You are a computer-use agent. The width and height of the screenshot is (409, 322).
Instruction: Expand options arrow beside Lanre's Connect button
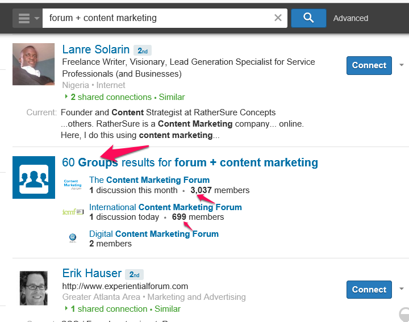tap(402, 65)
